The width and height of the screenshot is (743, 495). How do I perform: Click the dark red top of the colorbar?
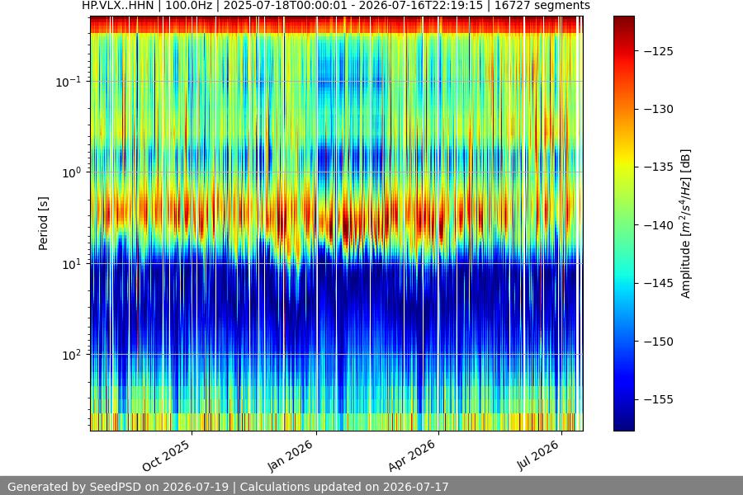tap(623, 21)
